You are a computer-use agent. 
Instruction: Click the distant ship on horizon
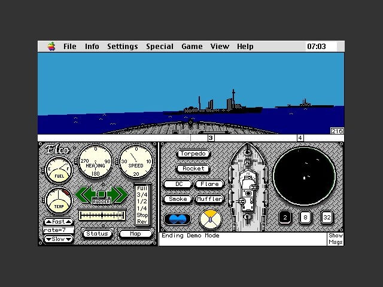tap(304, 104)
